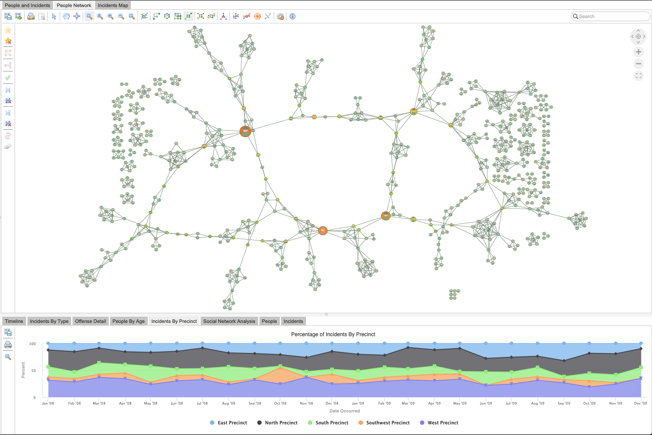This screenshot has width=652, height=435.
Task: Click the Southwest Precinct color swatch in the legend
Action: 360,423
